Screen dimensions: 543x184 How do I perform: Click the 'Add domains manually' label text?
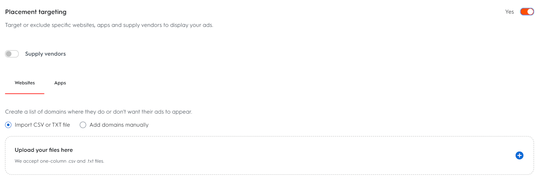coord(119,125)
